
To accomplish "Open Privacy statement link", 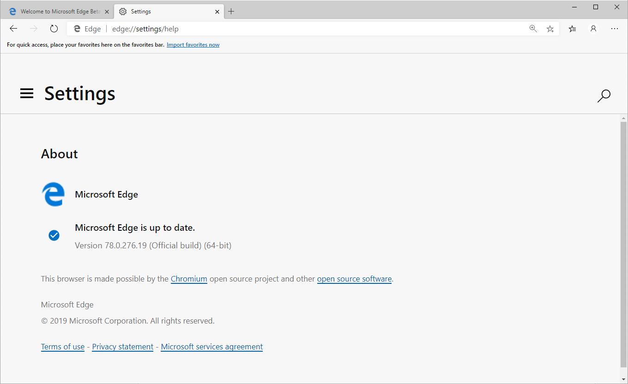I will click(123, 347).
